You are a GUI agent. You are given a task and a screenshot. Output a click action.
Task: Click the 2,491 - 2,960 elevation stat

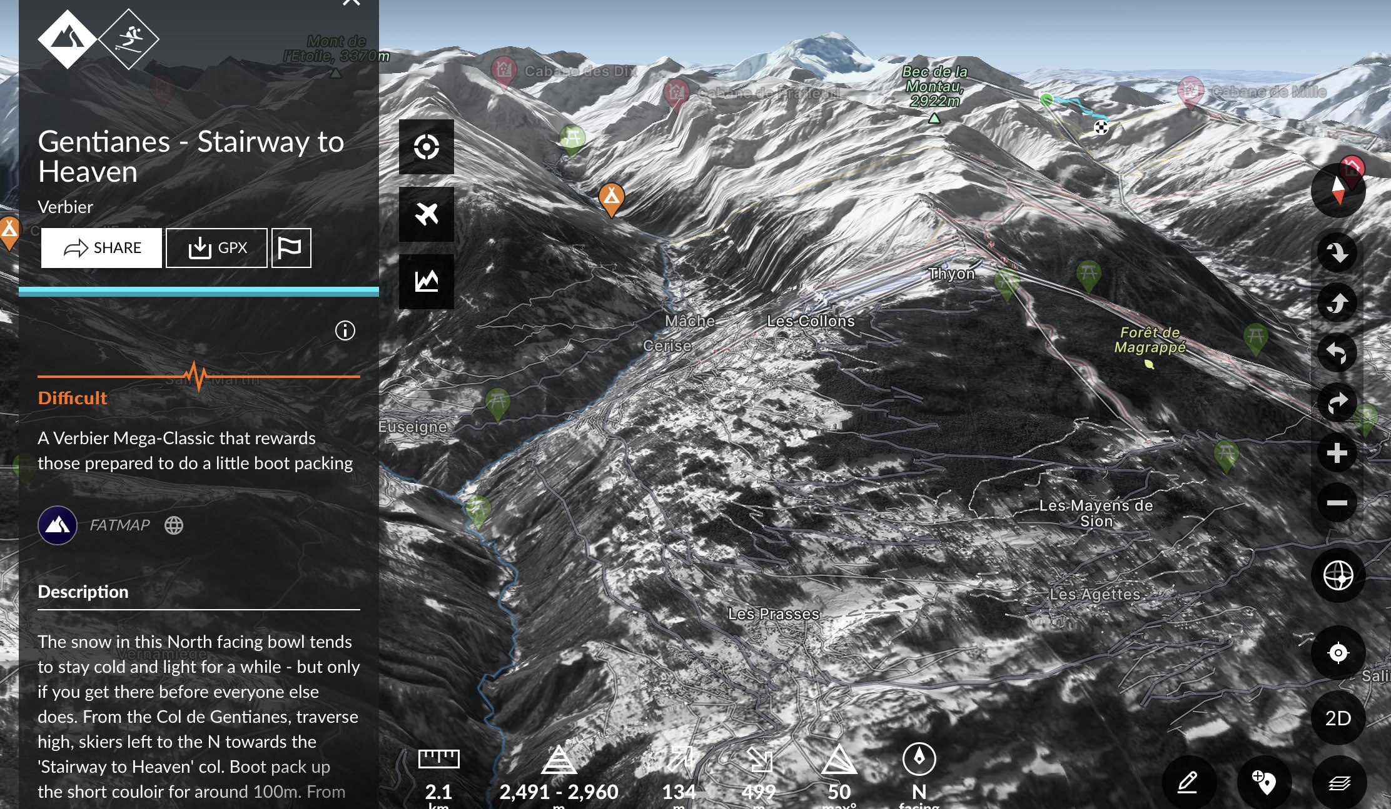point(559,778)
